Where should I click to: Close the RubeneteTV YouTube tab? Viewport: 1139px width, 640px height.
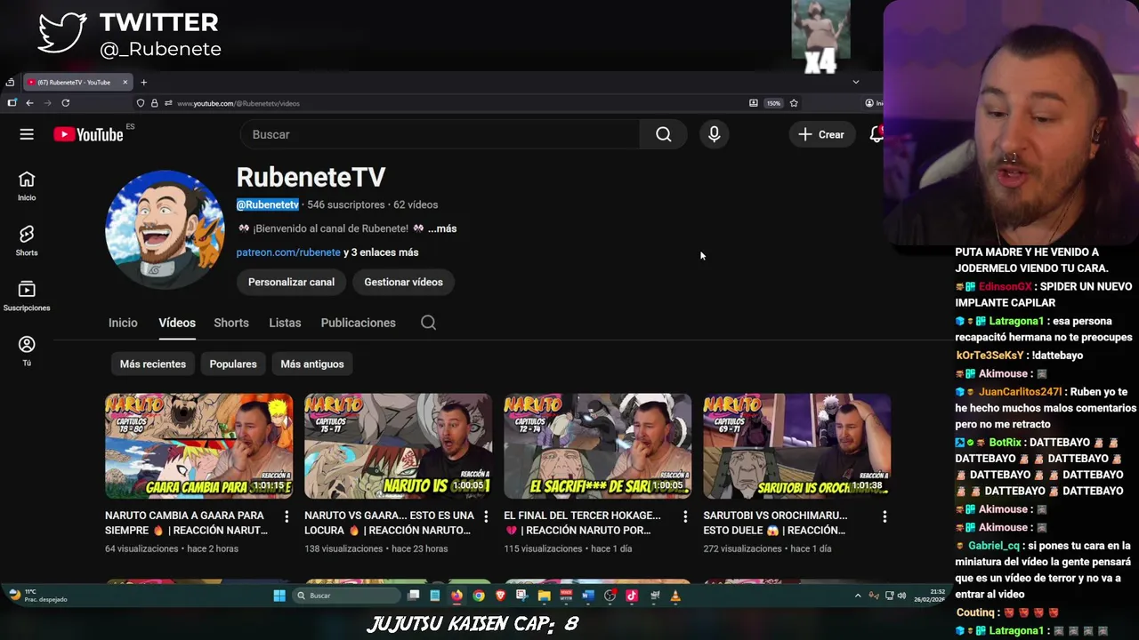tap(125, 83)
